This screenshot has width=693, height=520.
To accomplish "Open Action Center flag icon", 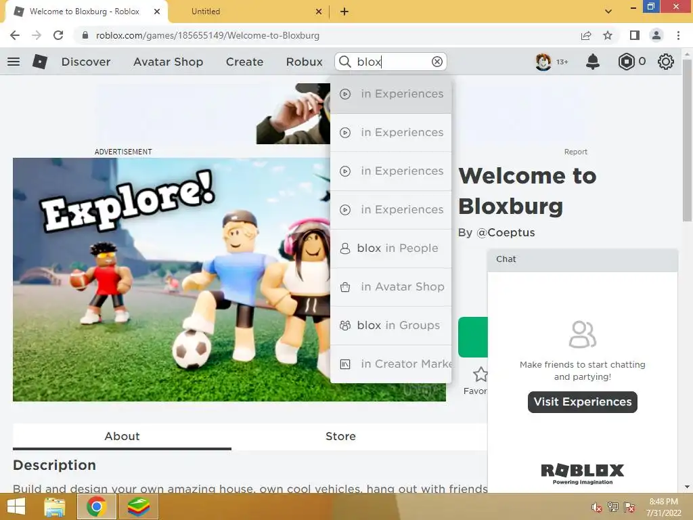I will tap(629, 506).
